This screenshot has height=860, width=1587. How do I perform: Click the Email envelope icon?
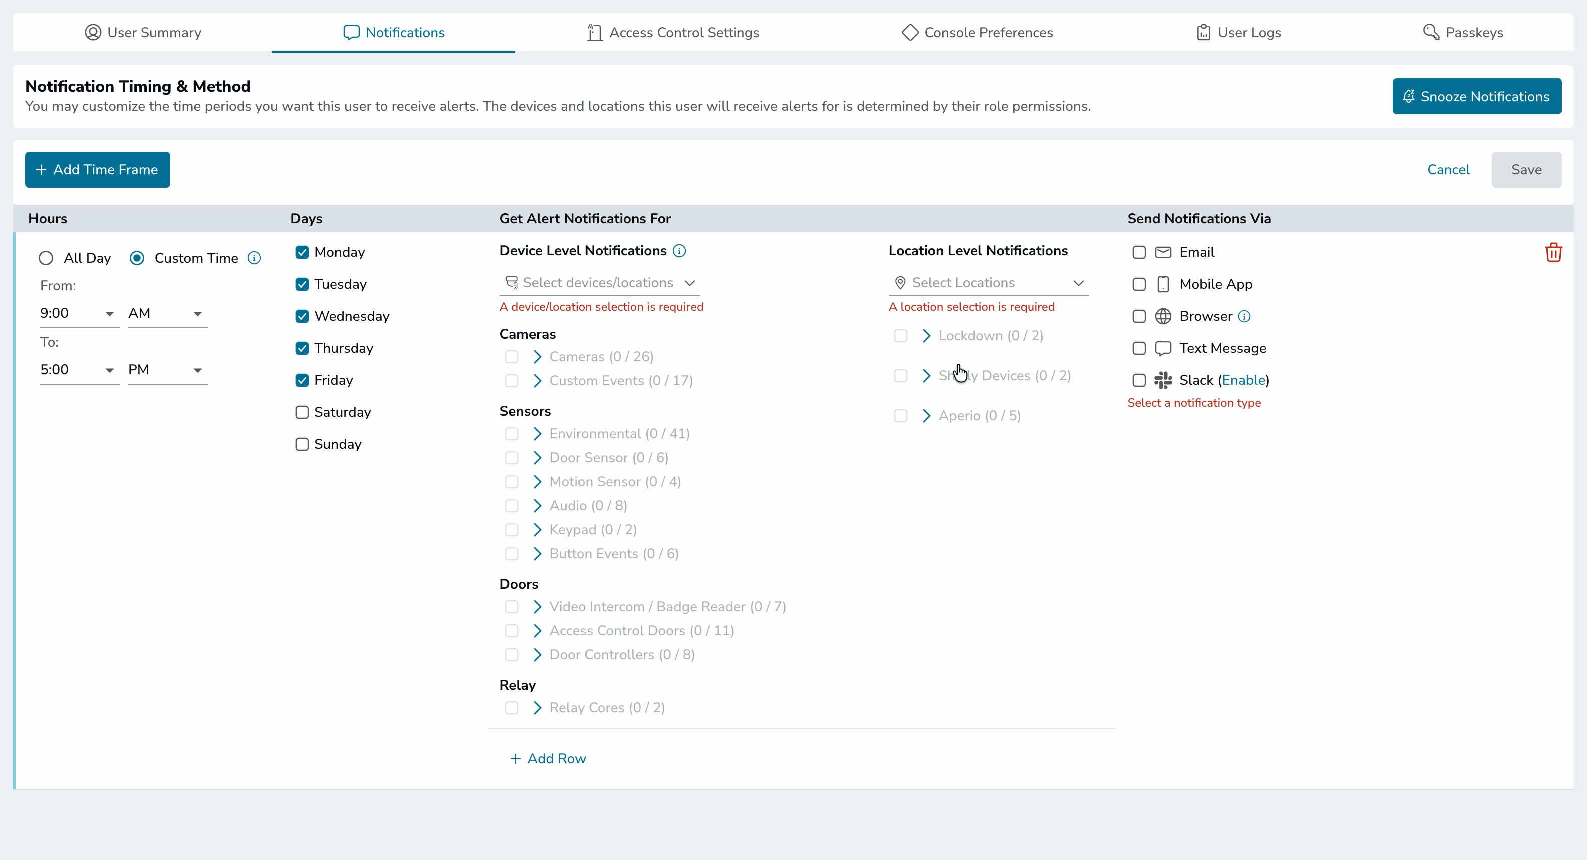(1163, 252)
